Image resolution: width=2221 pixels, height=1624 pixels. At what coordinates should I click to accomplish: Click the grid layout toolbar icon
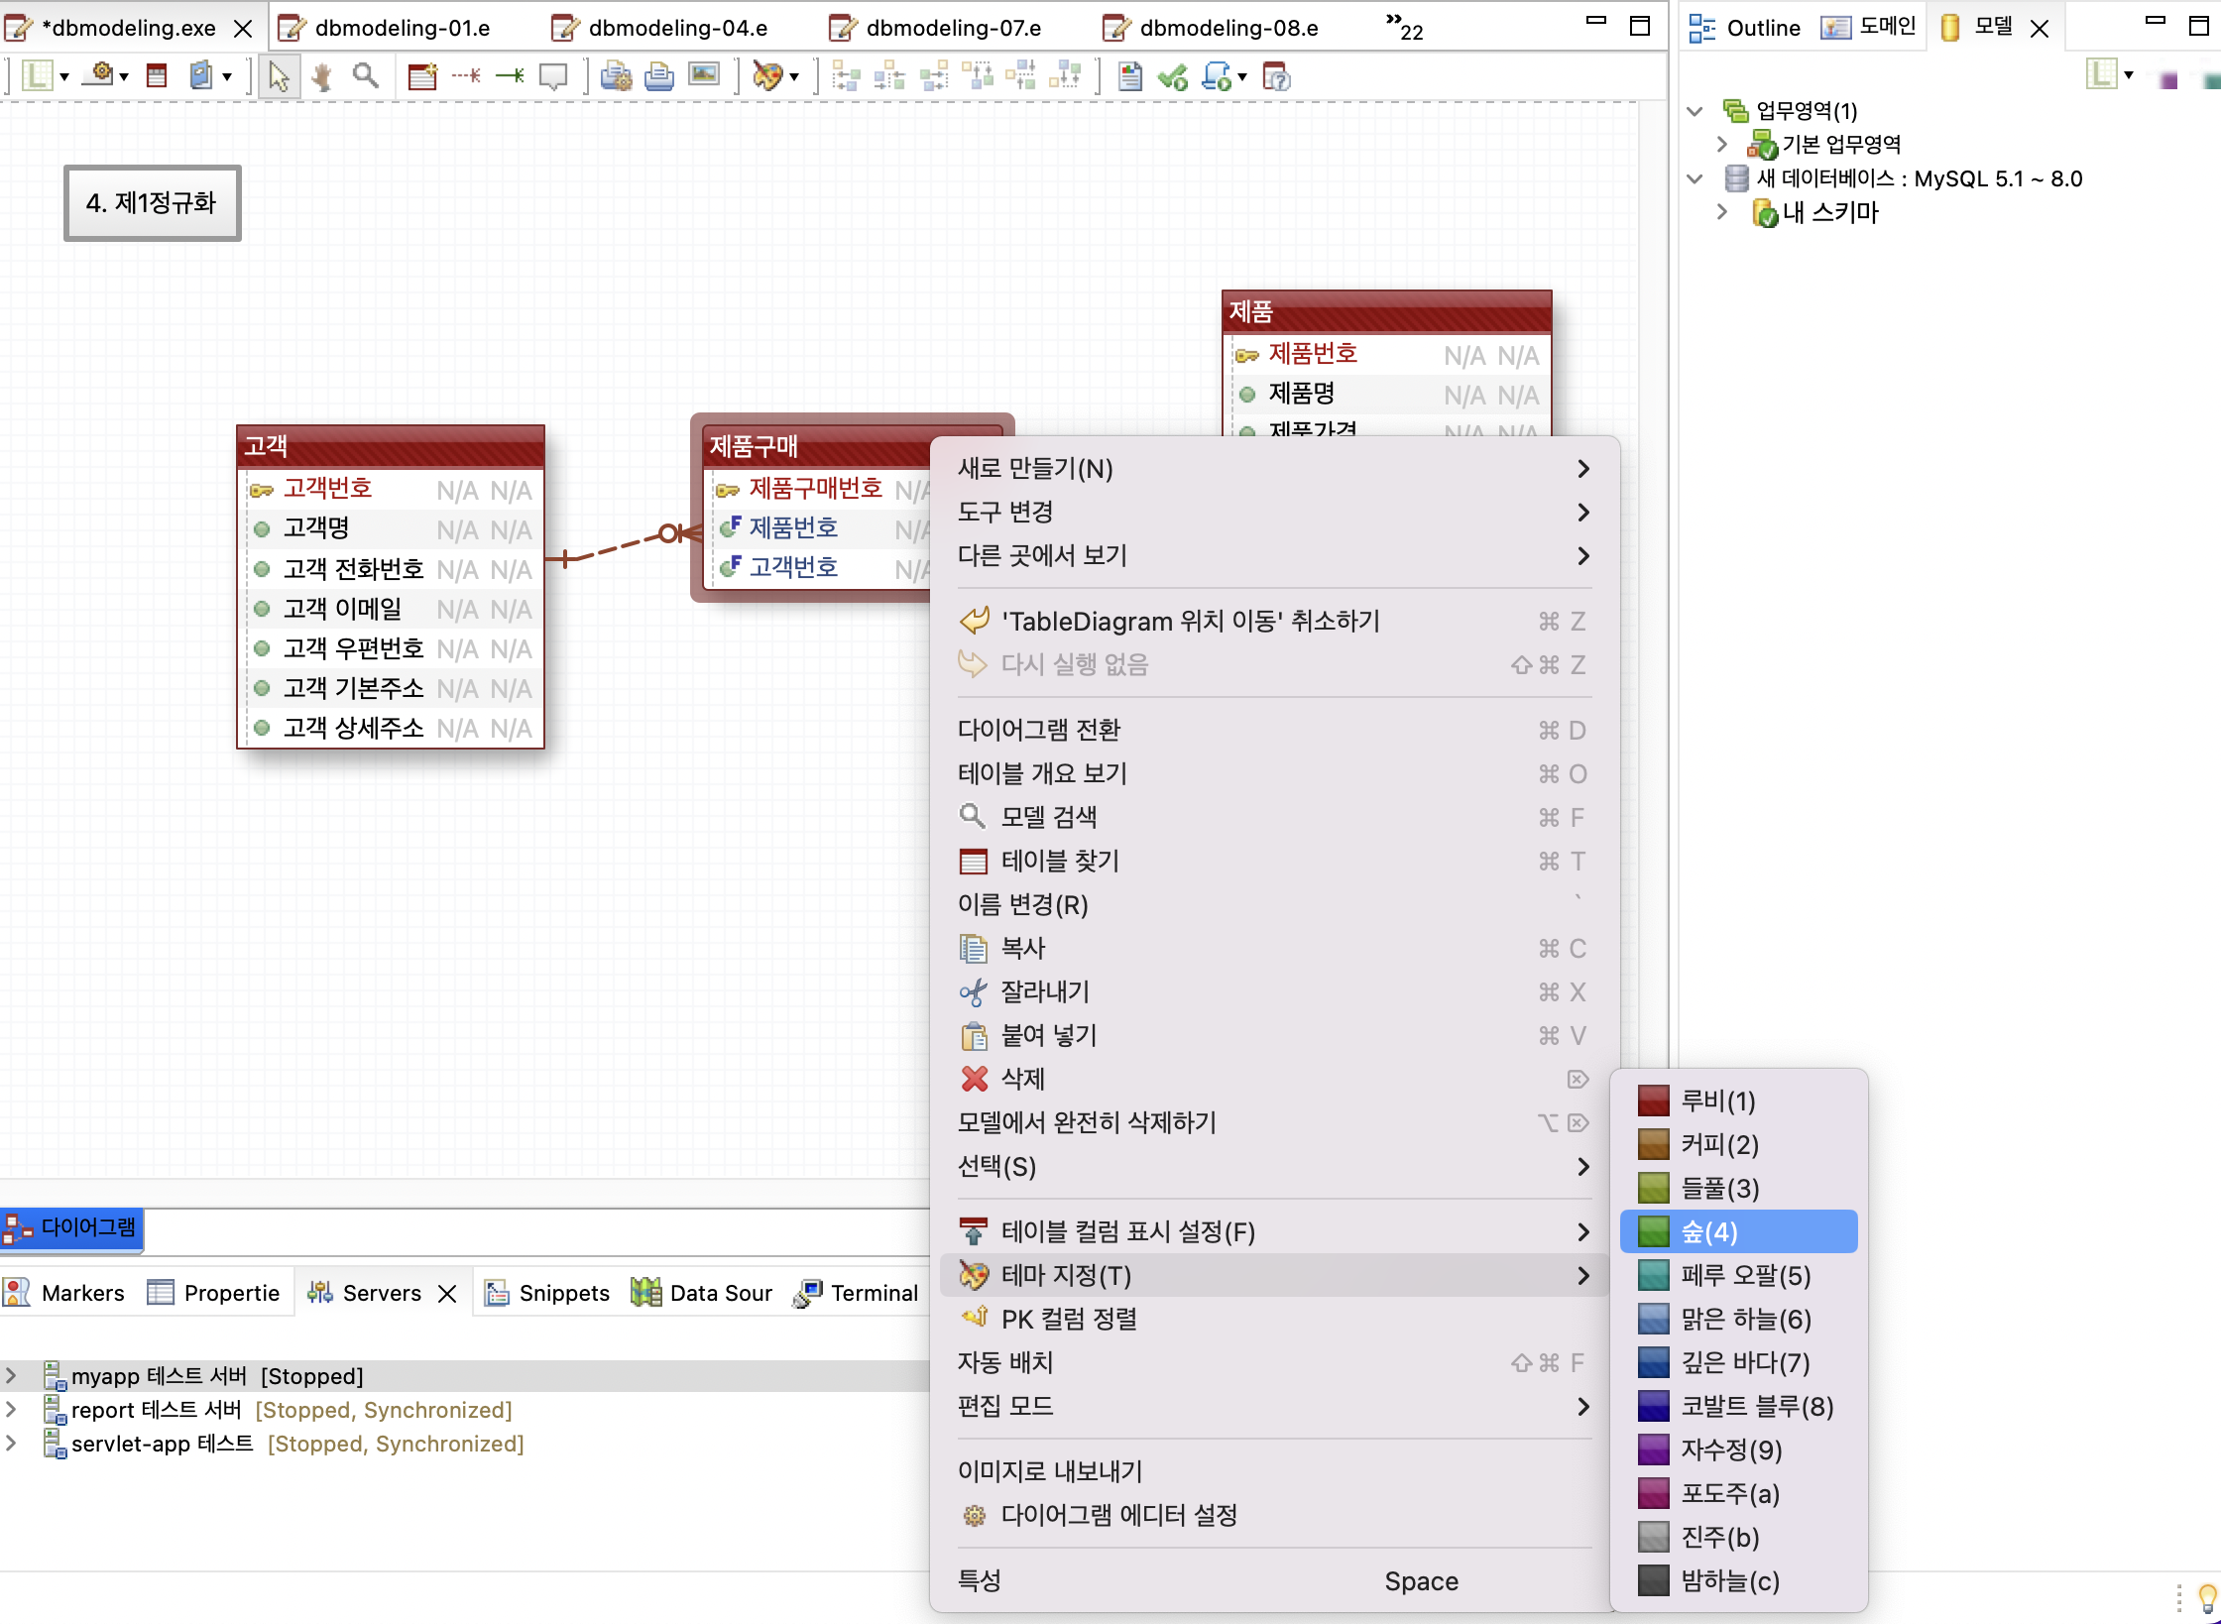(x=38, y=75)
